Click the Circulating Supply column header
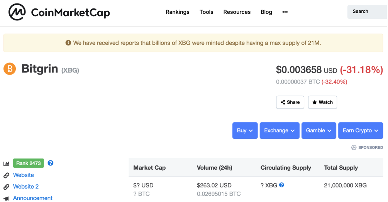Viewport: 388px width, 202px height. point(286,168)
